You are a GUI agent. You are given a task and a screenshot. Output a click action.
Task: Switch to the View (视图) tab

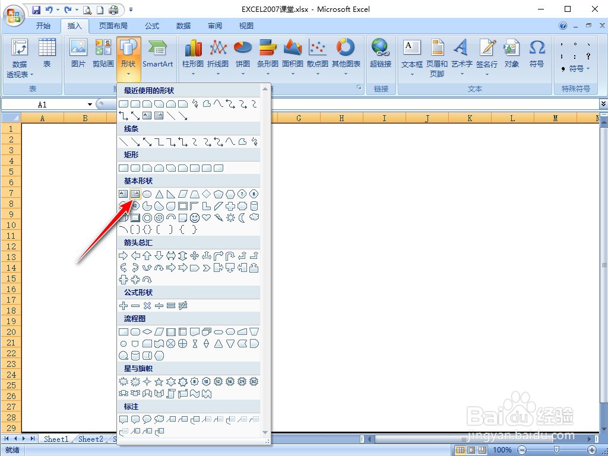coord(246,26)
